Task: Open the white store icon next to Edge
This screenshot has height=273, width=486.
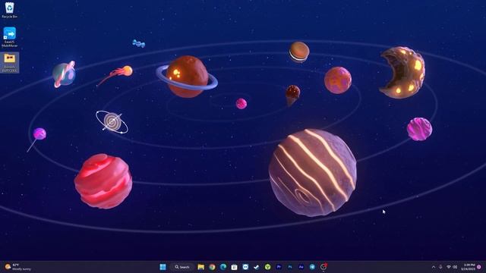Action: pos(235,267)
